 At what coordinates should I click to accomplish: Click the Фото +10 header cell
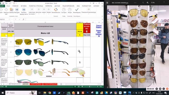tap(45, 33)
